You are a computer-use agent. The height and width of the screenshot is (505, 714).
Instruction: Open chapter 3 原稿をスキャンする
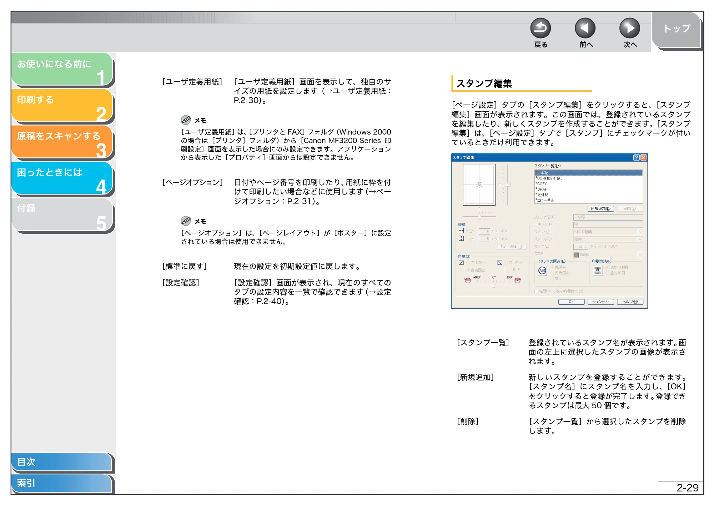coord(62,142)
